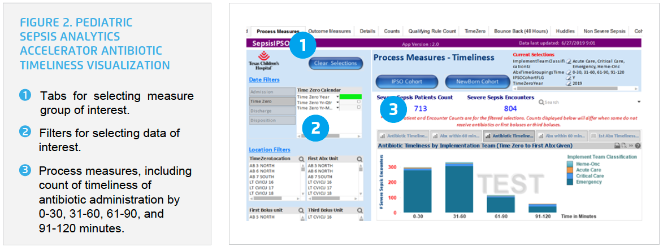Click the Emergency legend color swatch
This screenshot has width=663, height=247.
570,182
